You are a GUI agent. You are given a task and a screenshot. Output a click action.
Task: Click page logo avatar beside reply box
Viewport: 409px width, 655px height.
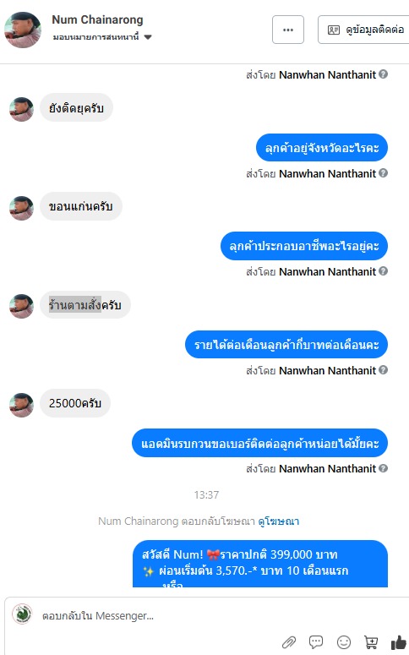(x=22, y=614)
